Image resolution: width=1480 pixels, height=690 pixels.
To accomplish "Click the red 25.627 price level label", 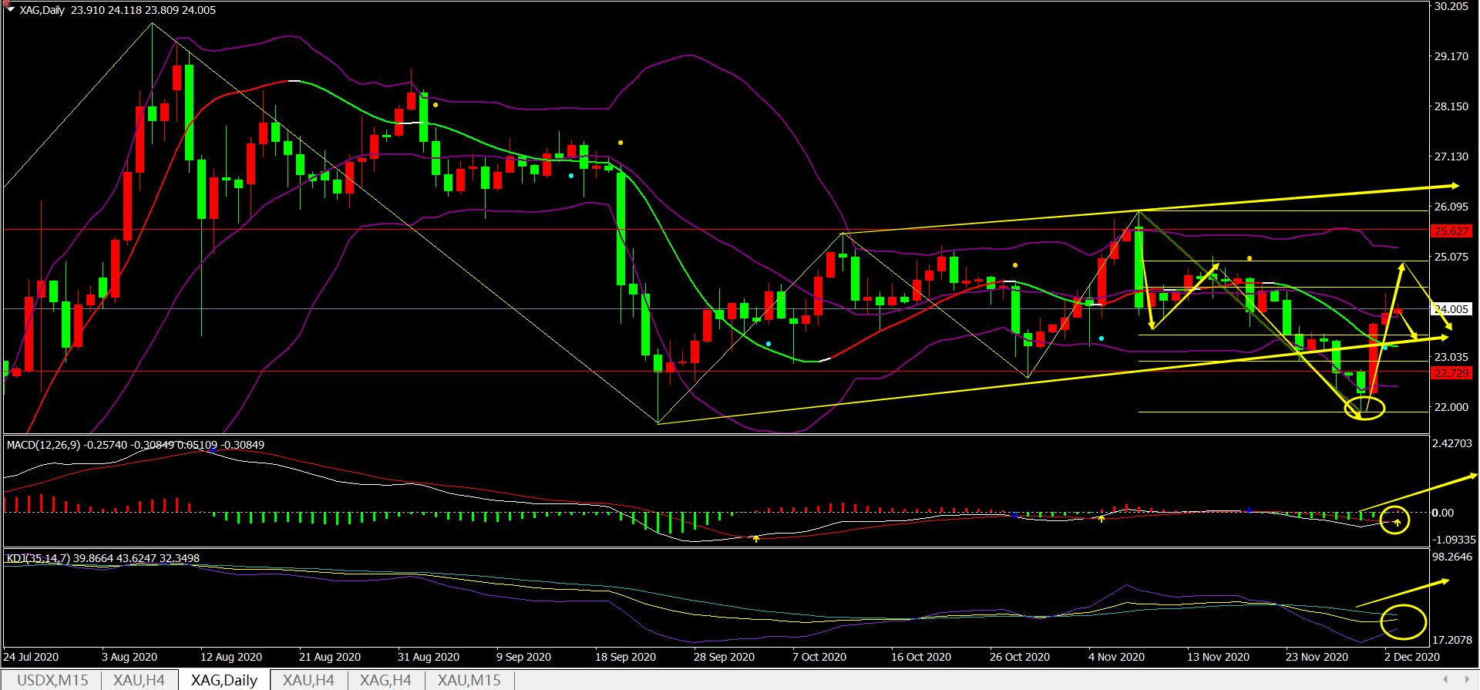I will pos(1449,231).
